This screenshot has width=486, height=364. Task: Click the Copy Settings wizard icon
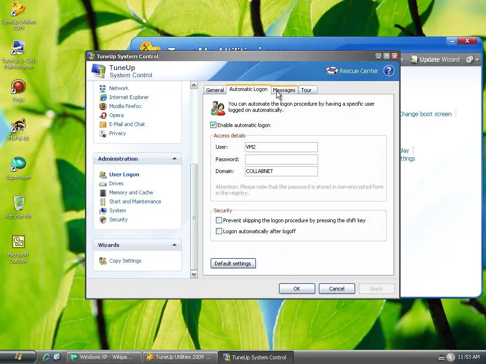click(x=103, y=261)
